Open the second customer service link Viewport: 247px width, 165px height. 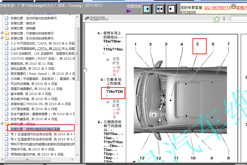tap(241, 8)
